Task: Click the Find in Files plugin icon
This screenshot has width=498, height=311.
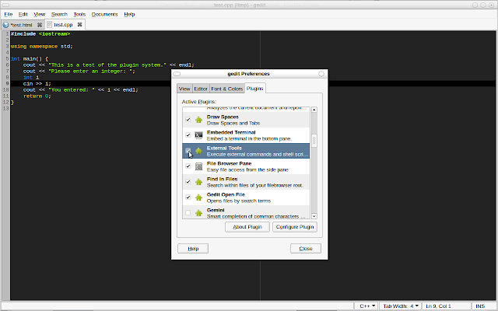Action: point(199,182)
